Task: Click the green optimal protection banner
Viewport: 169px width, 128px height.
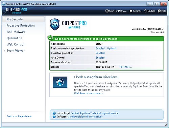Action: 106,39
